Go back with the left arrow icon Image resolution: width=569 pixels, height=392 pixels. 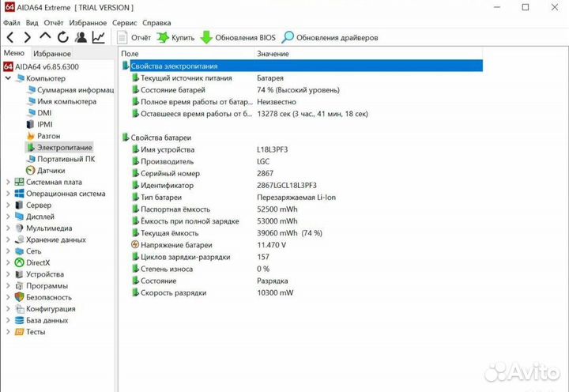pyautogui.click(x=10, y=37)
